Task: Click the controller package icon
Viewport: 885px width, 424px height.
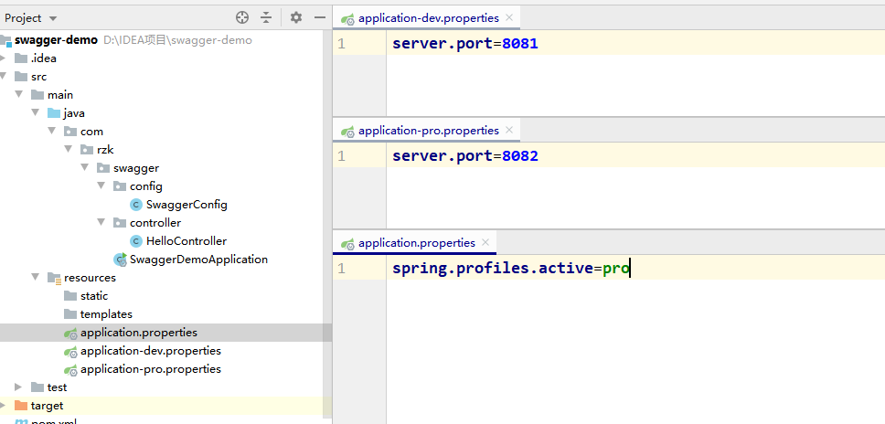Action: pos(119,222)
